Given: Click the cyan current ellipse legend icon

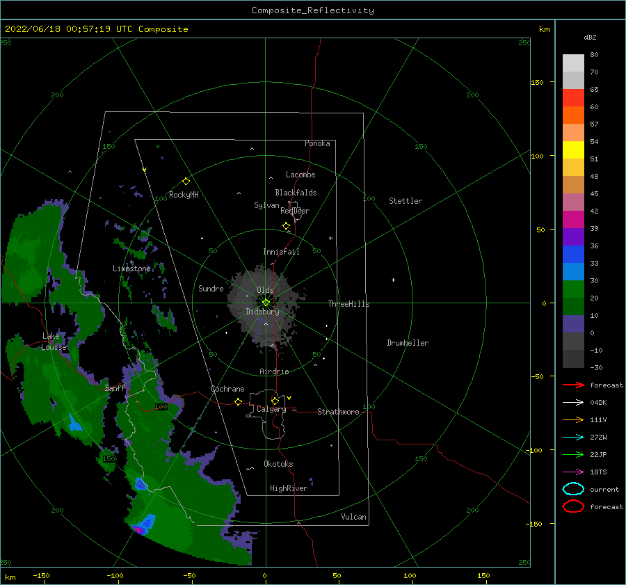Looking at the screenshot, I should [573, 489].
